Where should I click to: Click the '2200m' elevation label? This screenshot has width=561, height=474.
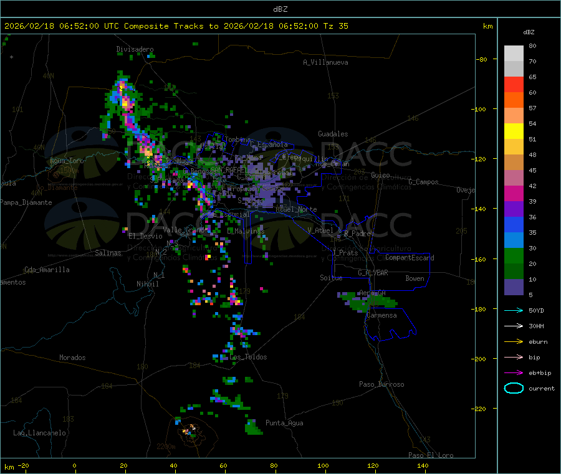pyautogui.click(x=166, y=447)
